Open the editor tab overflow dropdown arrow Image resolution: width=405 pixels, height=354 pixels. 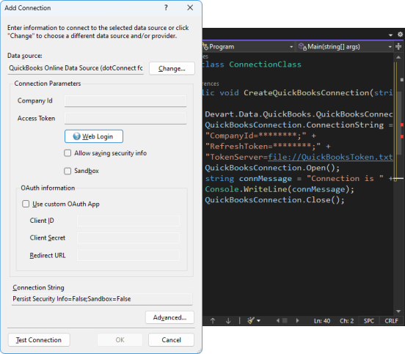390,35
